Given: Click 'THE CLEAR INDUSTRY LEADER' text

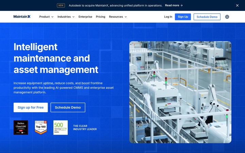Looking at the screenshot, I should (x=85, y=128).
